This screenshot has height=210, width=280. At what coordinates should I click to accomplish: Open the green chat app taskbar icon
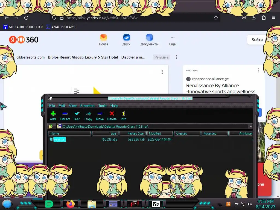(49, 204)
